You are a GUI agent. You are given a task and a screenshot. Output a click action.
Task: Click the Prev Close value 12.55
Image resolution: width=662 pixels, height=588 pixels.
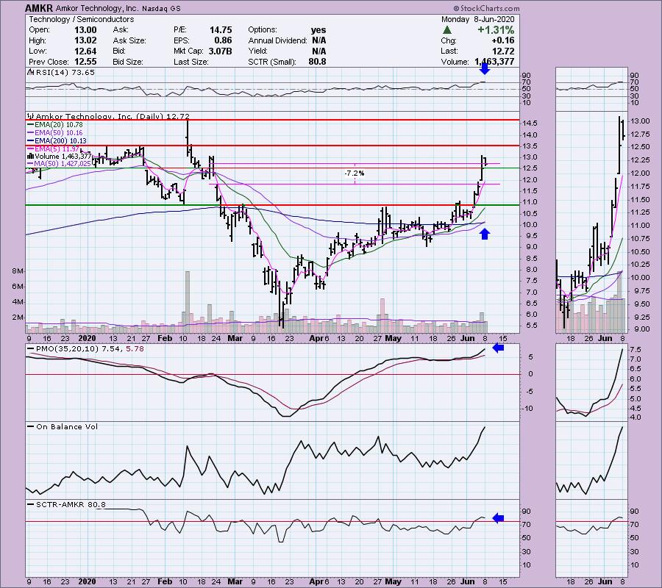[x=86, y=62]
